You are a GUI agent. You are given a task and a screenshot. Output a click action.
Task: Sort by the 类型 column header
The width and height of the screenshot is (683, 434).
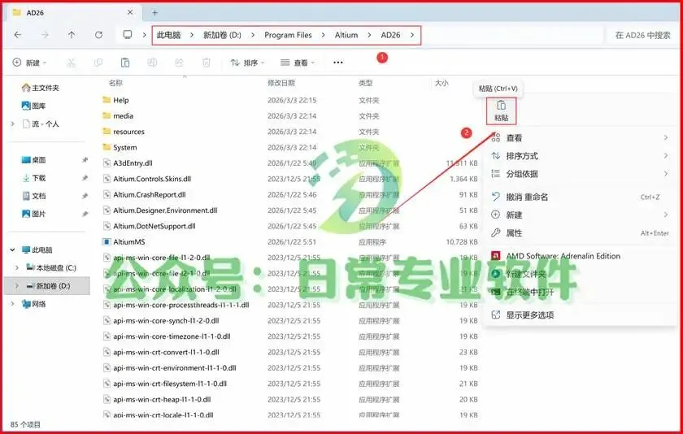tap(365, 83)
